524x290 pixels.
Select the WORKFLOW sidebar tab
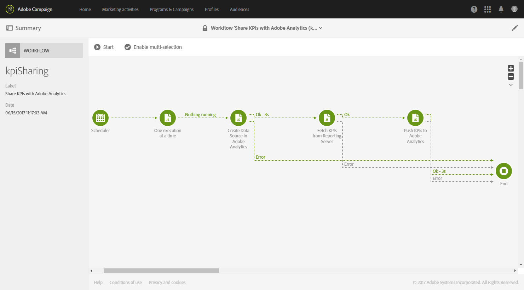(44, 51)
